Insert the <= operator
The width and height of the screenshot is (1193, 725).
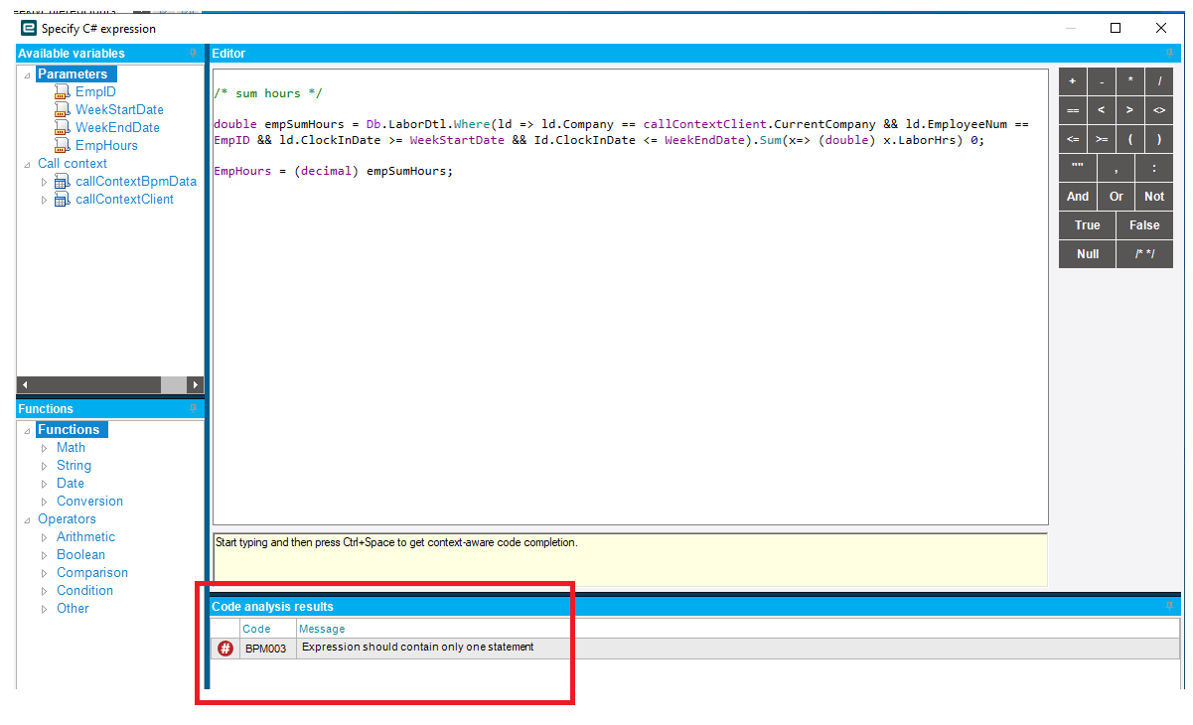(1073, 139)
